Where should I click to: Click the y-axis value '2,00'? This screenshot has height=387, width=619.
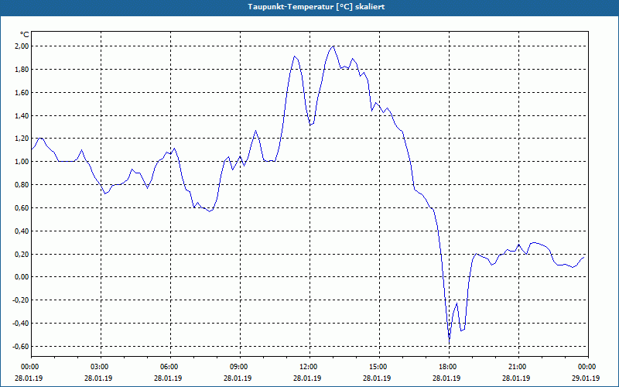(x=22, y=46)
